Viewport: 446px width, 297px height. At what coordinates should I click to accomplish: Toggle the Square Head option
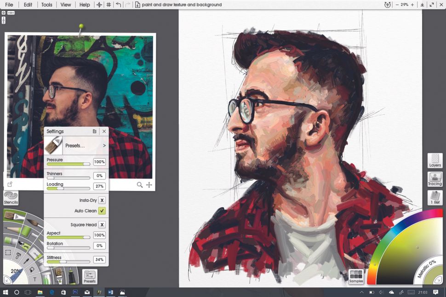(103, 224)
